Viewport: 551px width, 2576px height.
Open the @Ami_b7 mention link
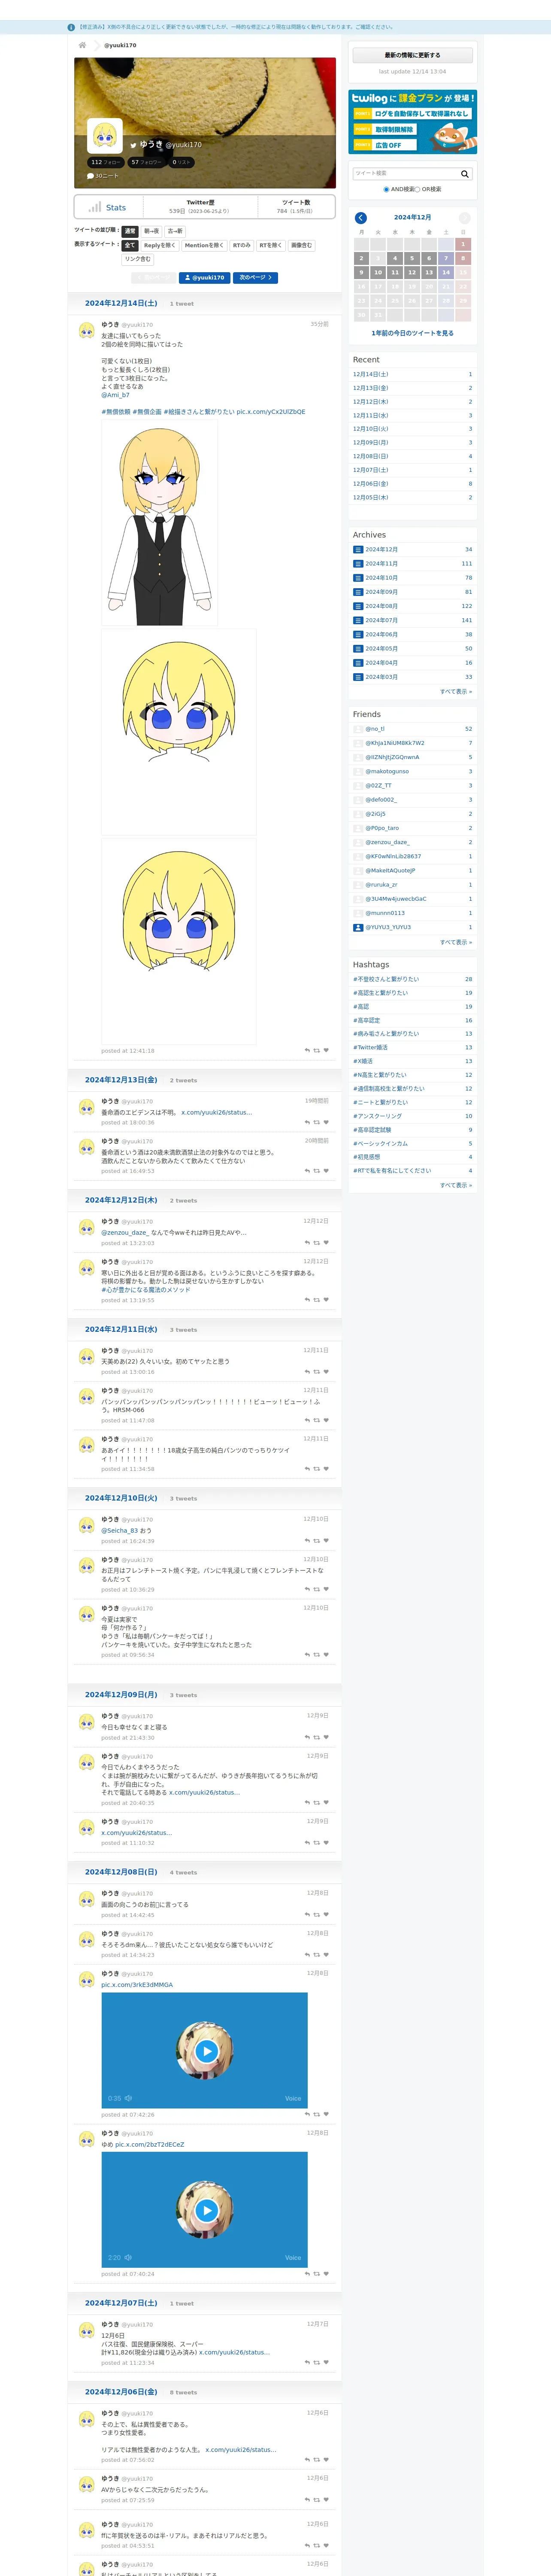(115, 395)
